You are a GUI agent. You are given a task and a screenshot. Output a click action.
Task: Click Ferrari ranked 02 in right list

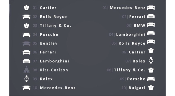(137, 17)
